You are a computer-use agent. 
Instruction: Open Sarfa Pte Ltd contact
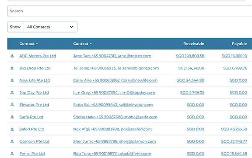tap(31, 117)
